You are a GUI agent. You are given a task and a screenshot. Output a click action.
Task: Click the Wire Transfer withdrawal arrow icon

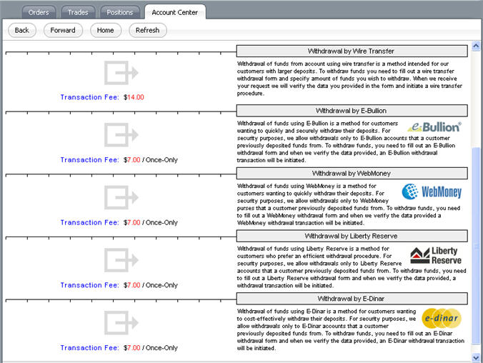point(121,73)
